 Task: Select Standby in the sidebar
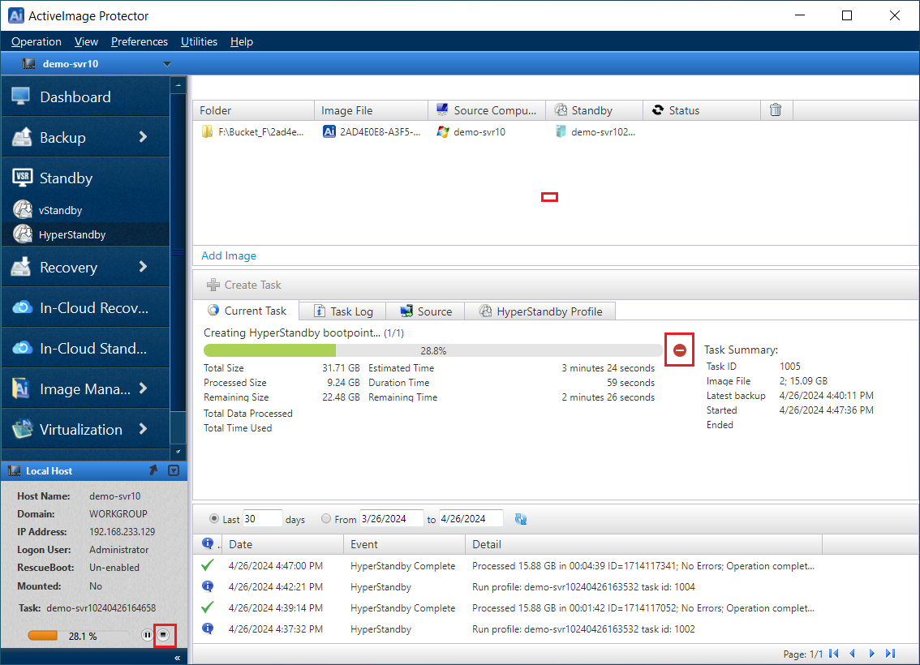click(86, 178)
